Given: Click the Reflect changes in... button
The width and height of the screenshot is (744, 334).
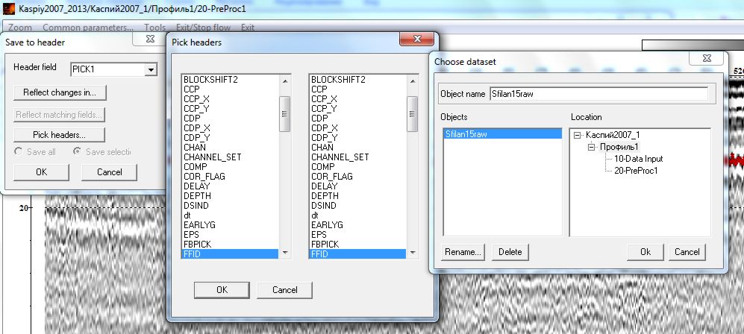Looking at the screenshot, I should coord(60,92).
